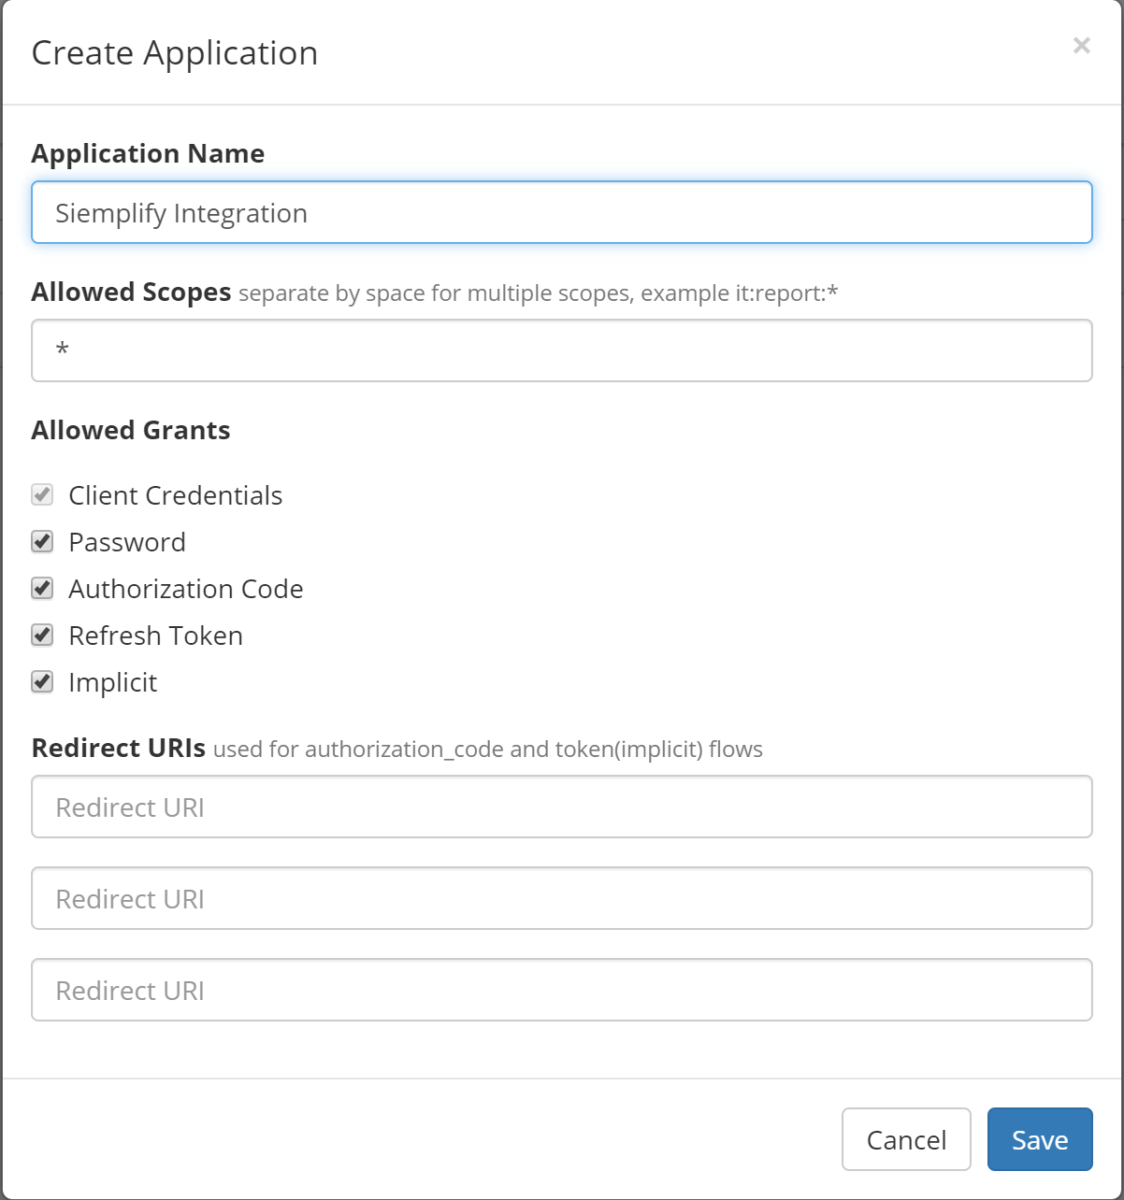This screenshot has width=1124, height=1200.
Task: Click the first Redirect URI field
Action: coord(561,807)
